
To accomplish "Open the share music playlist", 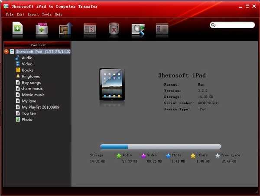I will [32, 89].
